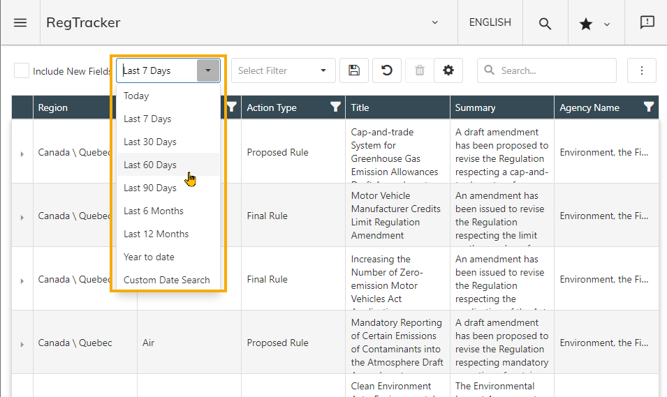This screenshot has height=397, width=667.
Task: Pick the Year to date option
Action: pyautogui.click(x=149, y=257)
